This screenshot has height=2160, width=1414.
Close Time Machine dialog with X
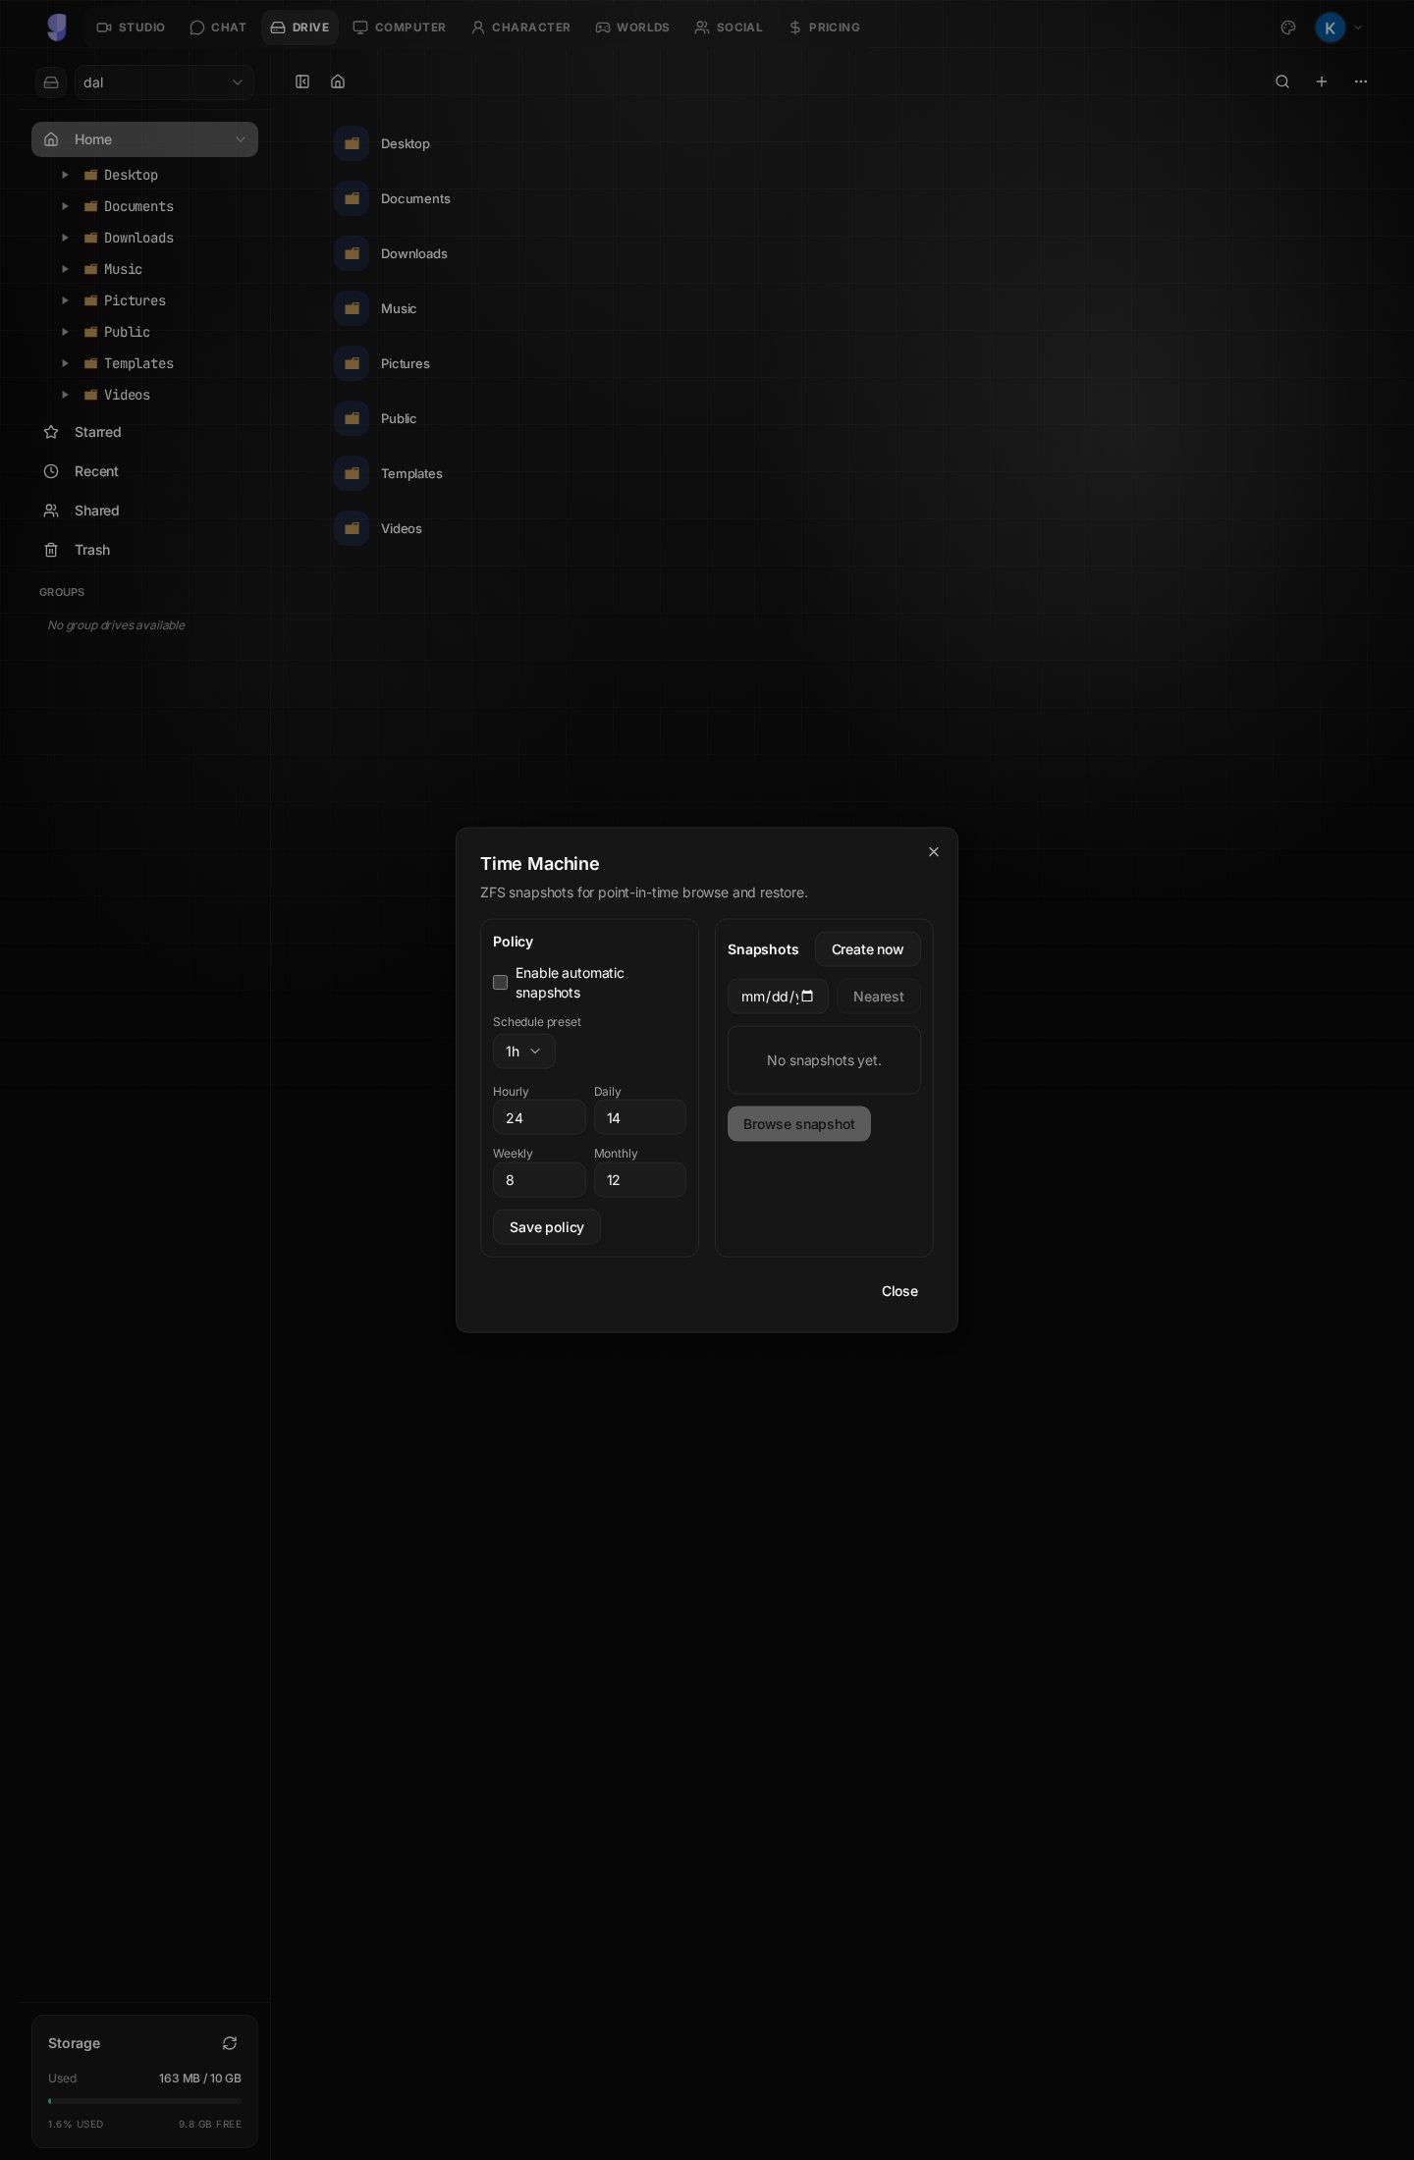point(934,852)
